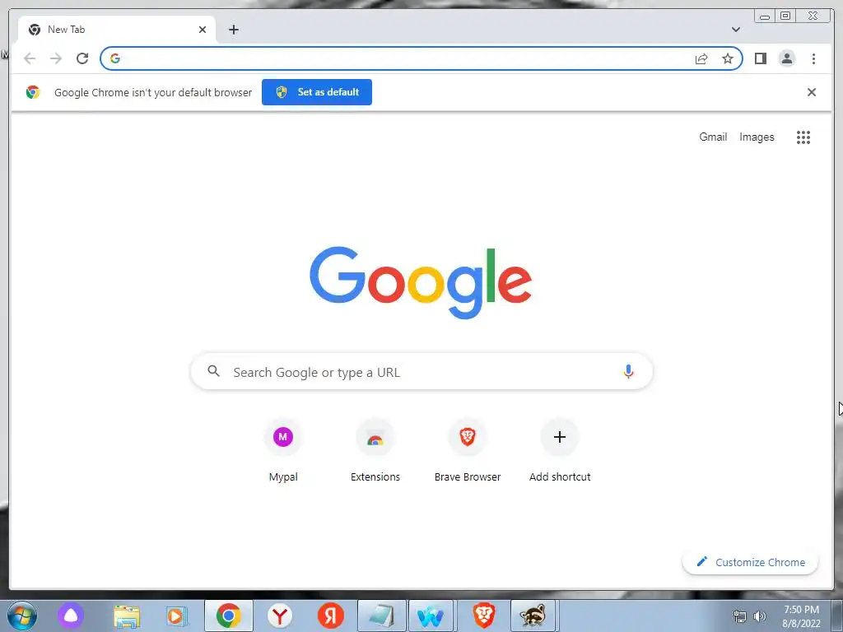Open the Extensions shortcut
This screenshot has height=632, width=843.
pos(375,451)
